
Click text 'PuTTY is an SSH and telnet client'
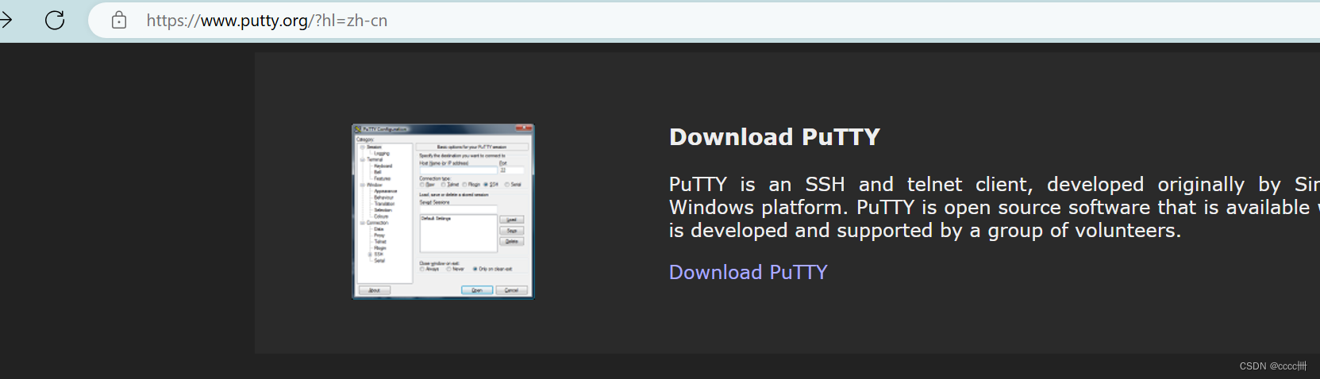851,185
